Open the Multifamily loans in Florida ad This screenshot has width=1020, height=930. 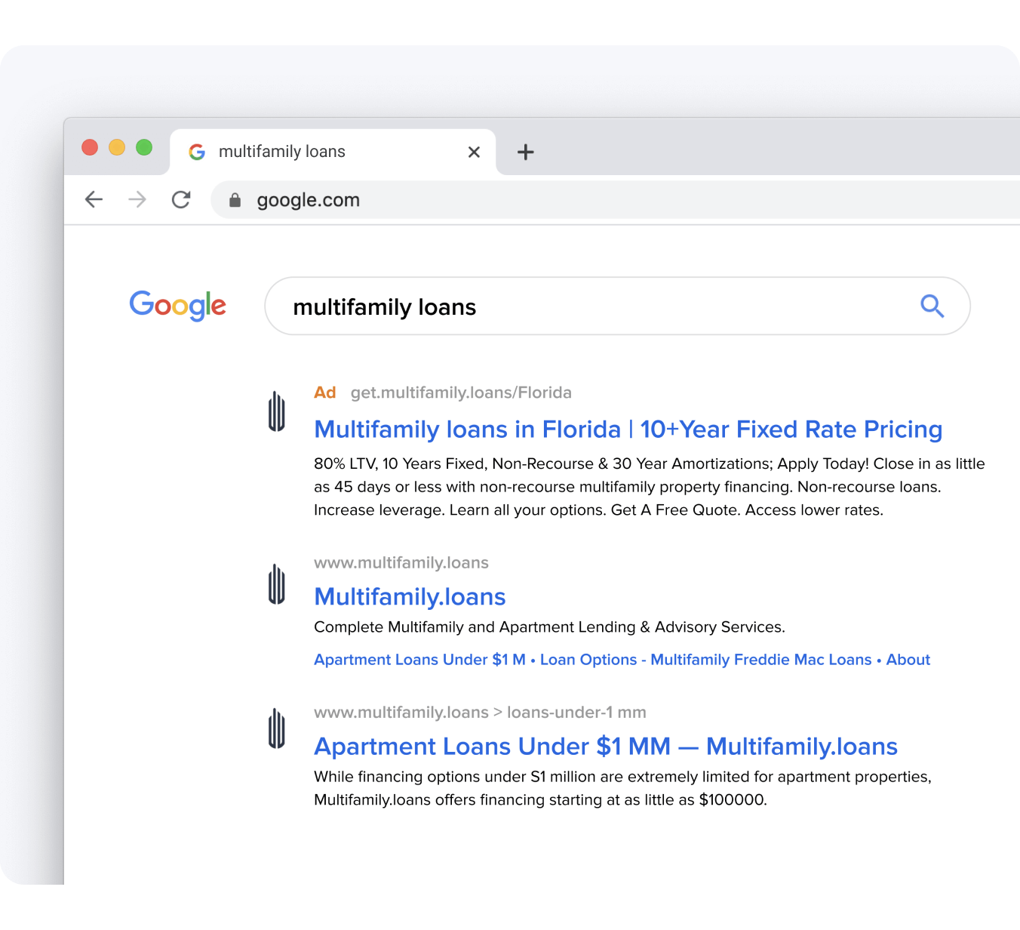pyautogui.click(x=628, y=430)
